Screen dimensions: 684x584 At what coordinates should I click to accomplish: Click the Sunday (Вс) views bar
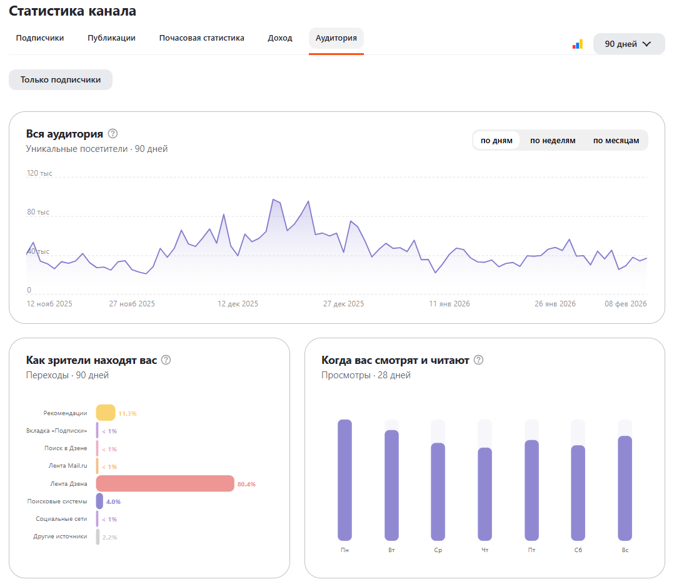pos(625,488)
